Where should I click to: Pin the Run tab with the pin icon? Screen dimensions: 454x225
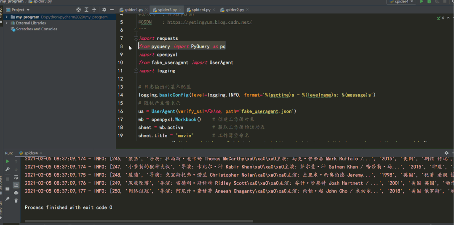8,199
